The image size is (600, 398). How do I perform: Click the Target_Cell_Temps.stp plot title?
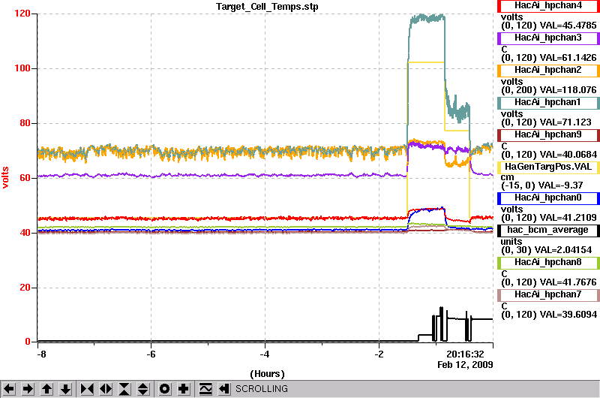tap(267, 7)
